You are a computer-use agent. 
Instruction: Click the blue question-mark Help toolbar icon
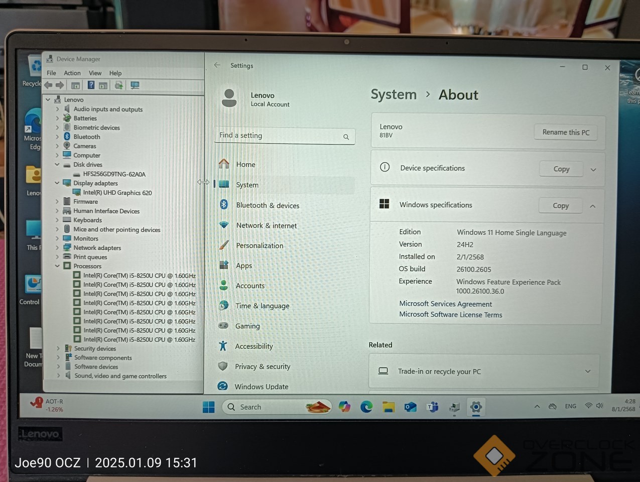pyautogui.click(x=91, y=85)
